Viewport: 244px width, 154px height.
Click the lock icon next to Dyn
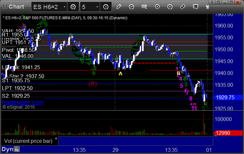17,149
